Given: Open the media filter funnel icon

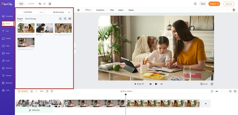Looking at the screenshot, I should (x=65, y=19).
